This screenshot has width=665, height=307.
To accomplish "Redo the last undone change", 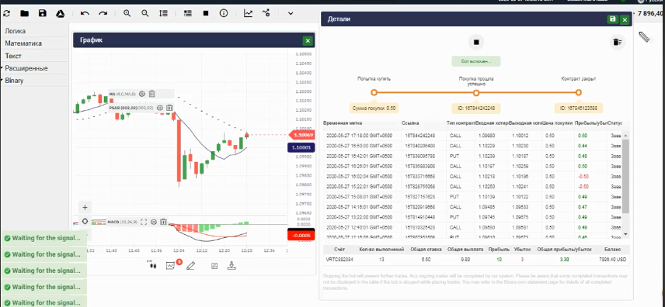I will tap(103, 13).
